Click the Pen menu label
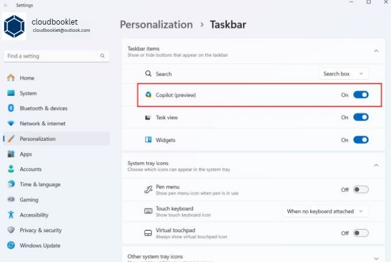 click(x=168, y=187)
